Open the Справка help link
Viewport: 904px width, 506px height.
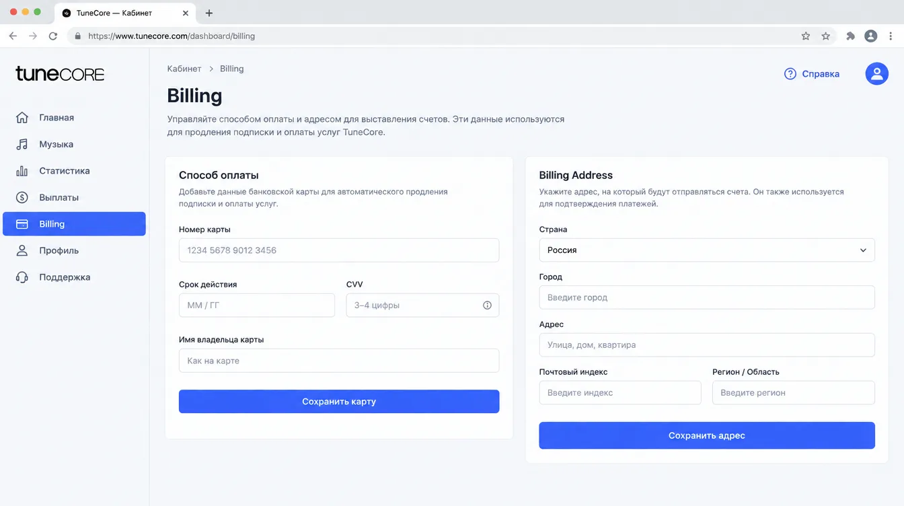tap(812, 74)
